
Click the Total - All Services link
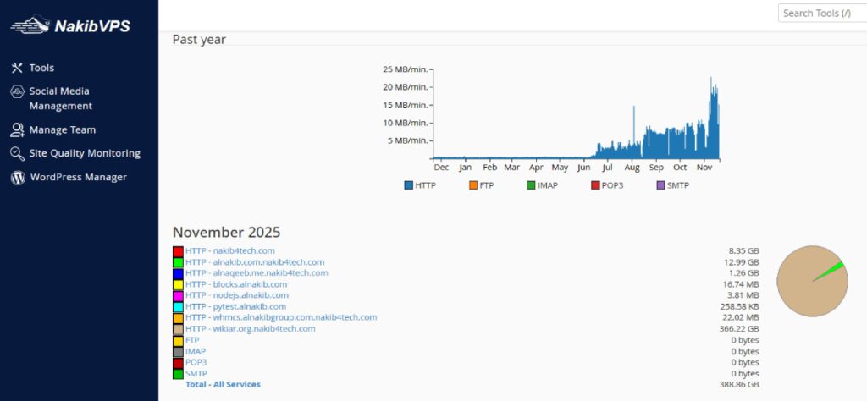point(223,385)
